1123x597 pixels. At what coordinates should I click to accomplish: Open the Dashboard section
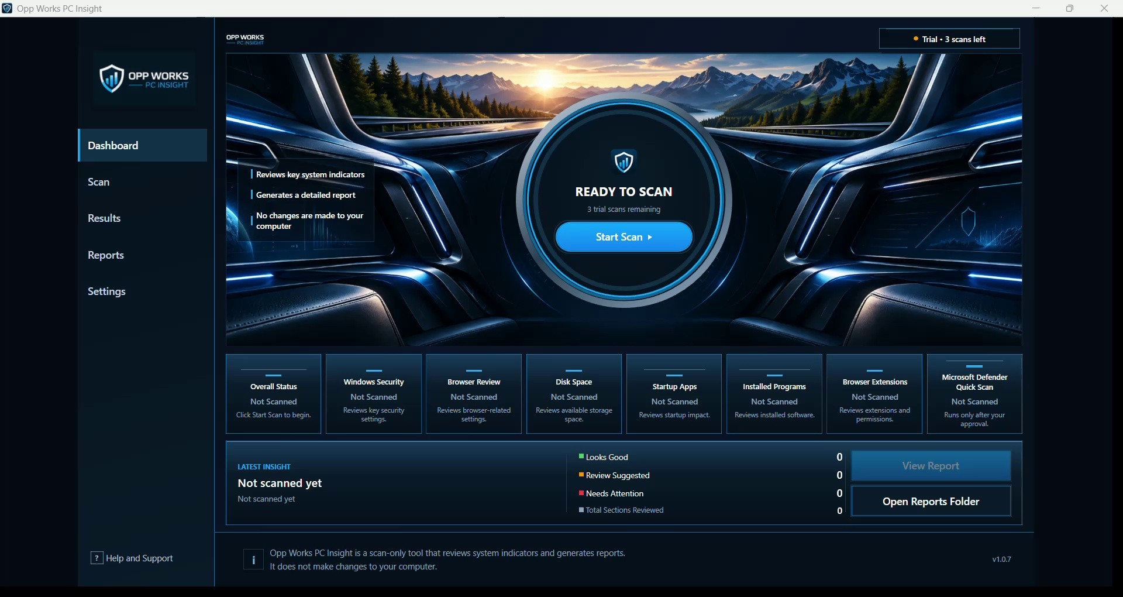(143, 145)
